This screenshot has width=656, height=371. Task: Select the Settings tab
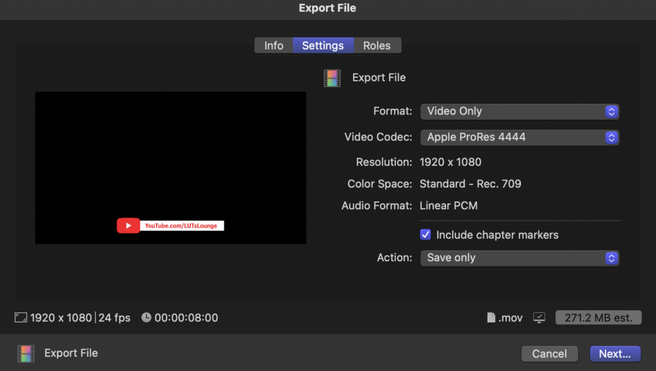(323, 45)
